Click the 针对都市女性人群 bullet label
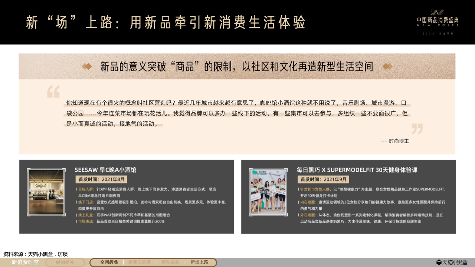 (315, 189)
